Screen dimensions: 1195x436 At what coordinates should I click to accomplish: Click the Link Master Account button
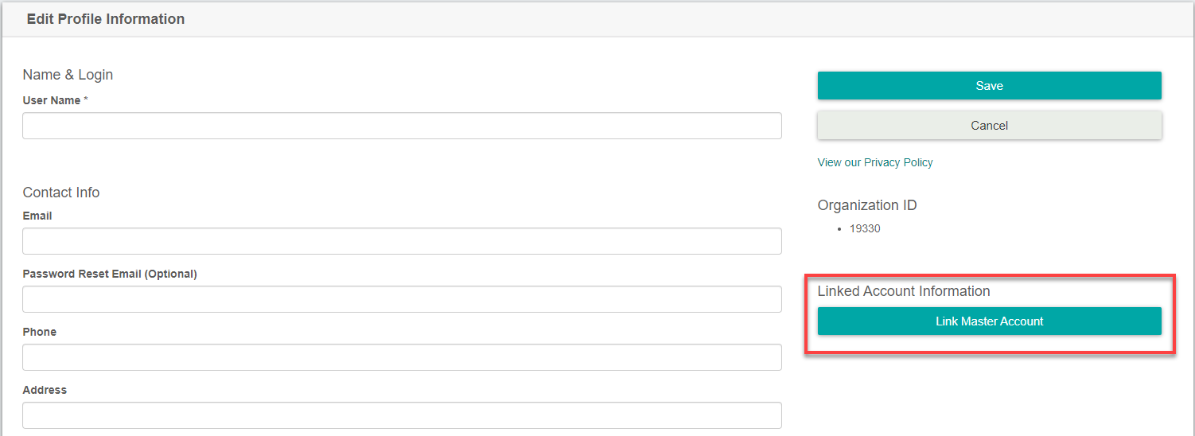pos(989,321)
